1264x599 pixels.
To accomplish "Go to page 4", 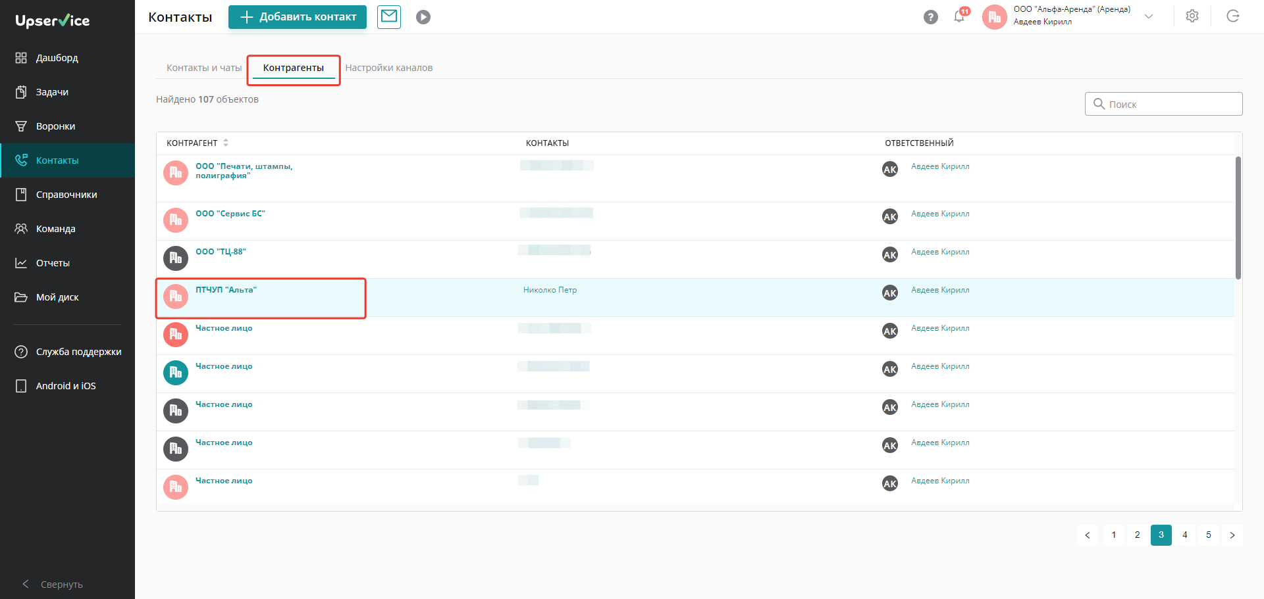I will (x=1185, y=535).
